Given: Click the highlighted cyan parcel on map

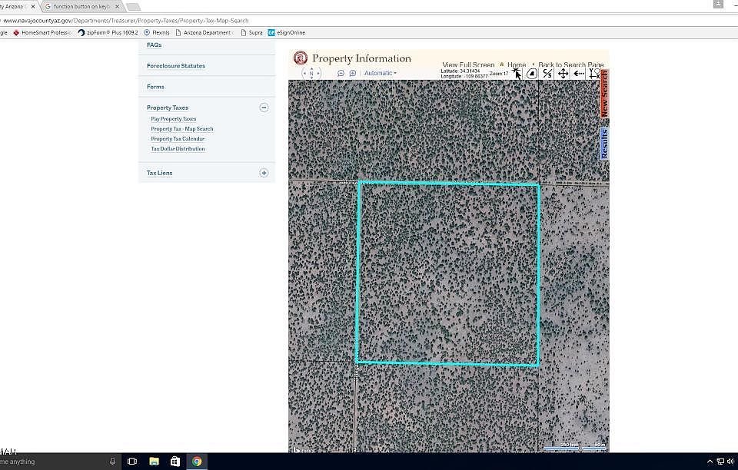Looking at the screenshot, I should tap(447, 274).
